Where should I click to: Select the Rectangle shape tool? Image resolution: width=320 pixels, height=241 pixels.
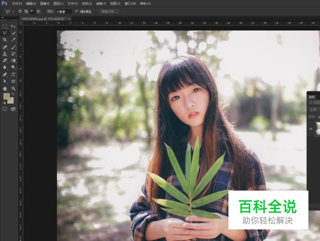tap(13, 81)
